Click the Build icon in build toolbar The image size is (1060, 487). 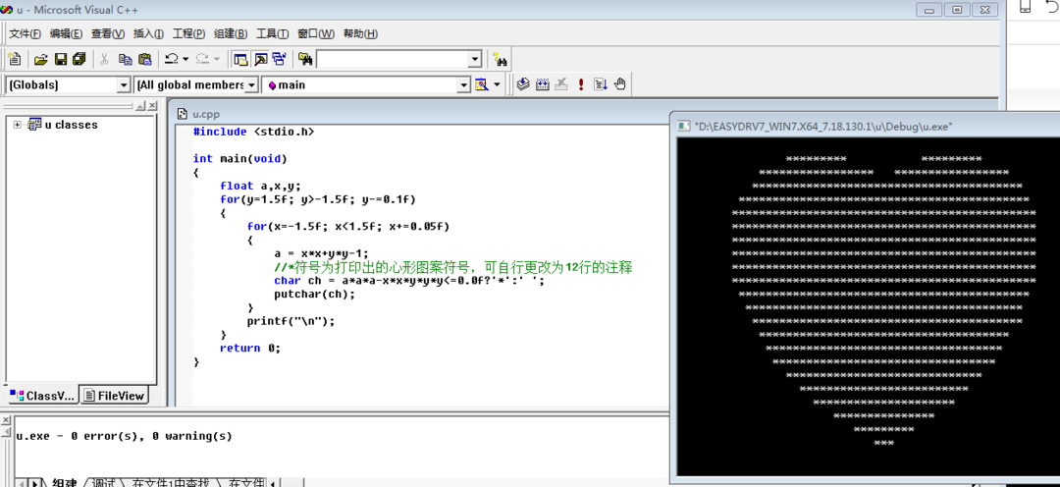pyautogui.click(x=542, y=84)
